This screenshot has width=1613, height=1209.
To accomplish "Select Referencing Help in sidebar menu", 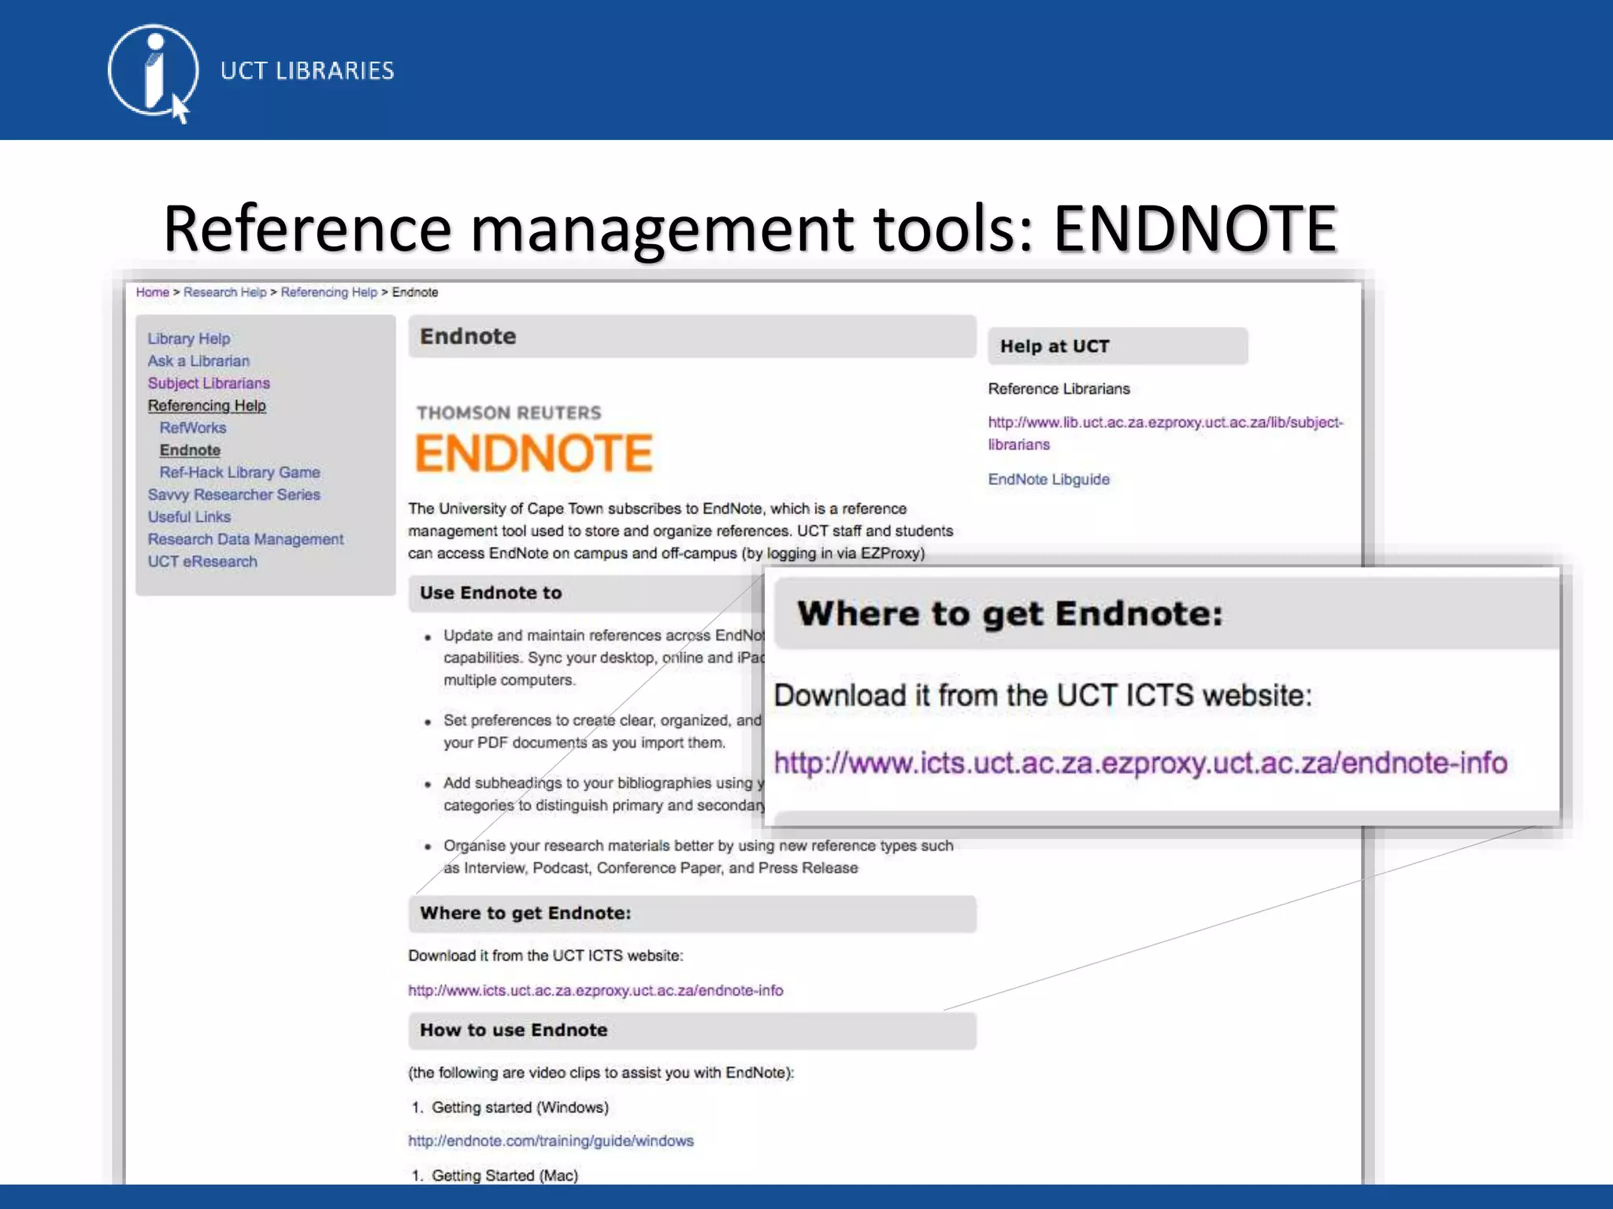I will point(206,405).
